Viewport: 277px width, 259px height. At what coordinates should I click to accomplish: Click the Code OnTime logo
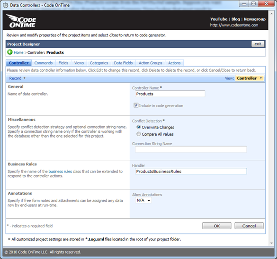pyautogui.click(x=21, y=21)
